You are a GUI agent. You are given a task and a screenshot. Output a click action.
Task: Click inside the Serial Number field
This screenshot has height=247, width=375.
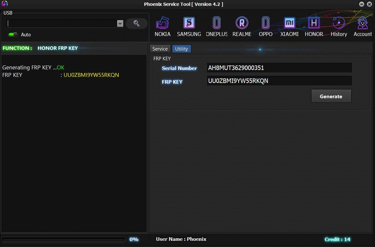[x=279, y=68]
